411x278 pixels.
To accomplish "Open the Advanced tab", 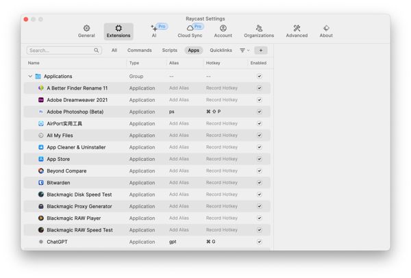I will 297,31.
